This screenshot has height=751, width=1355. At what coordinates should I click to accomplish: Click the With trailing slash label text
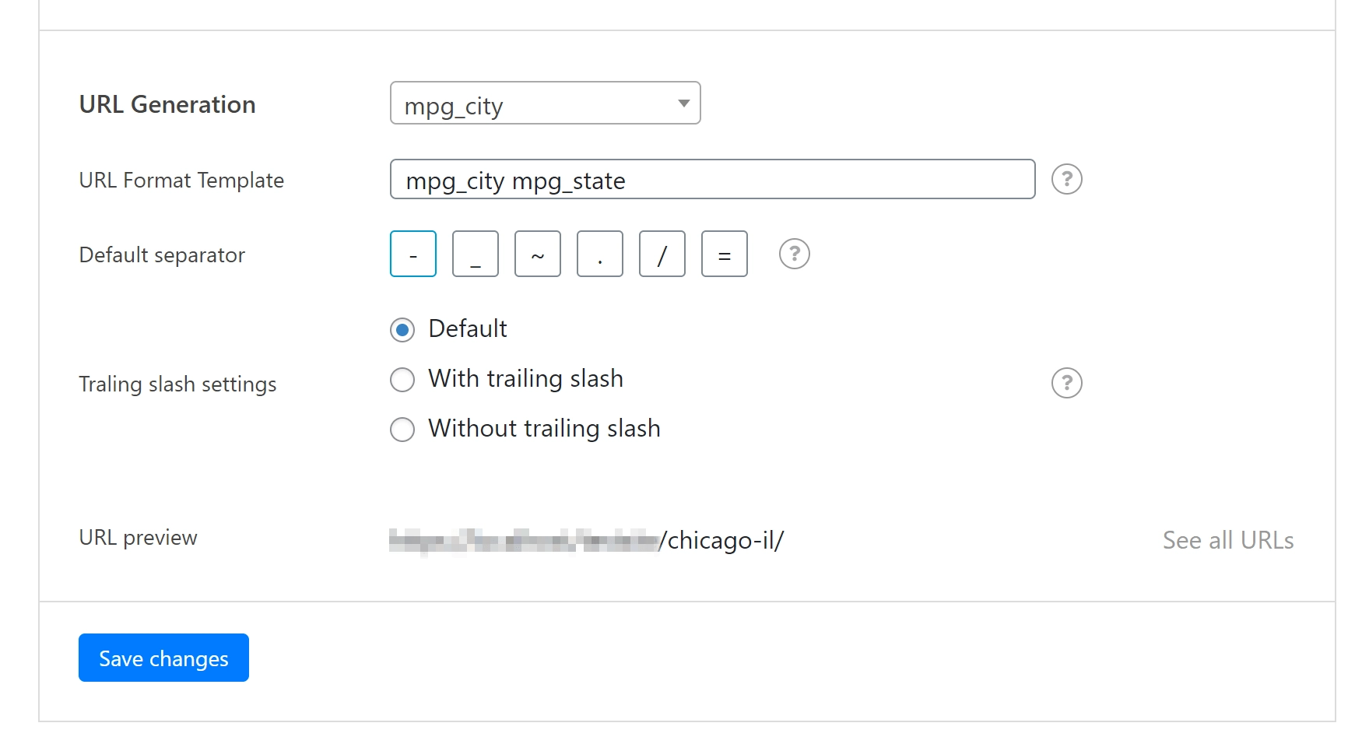click(525, 379)
